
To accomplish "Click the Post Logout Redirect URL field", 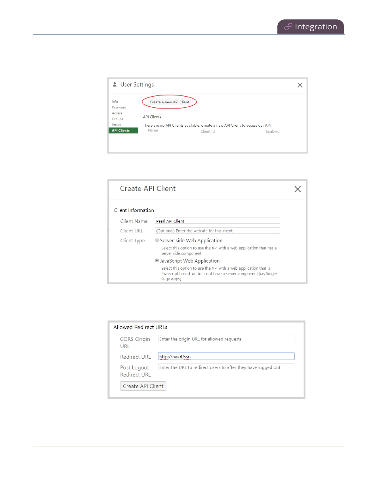I will 226,367.
